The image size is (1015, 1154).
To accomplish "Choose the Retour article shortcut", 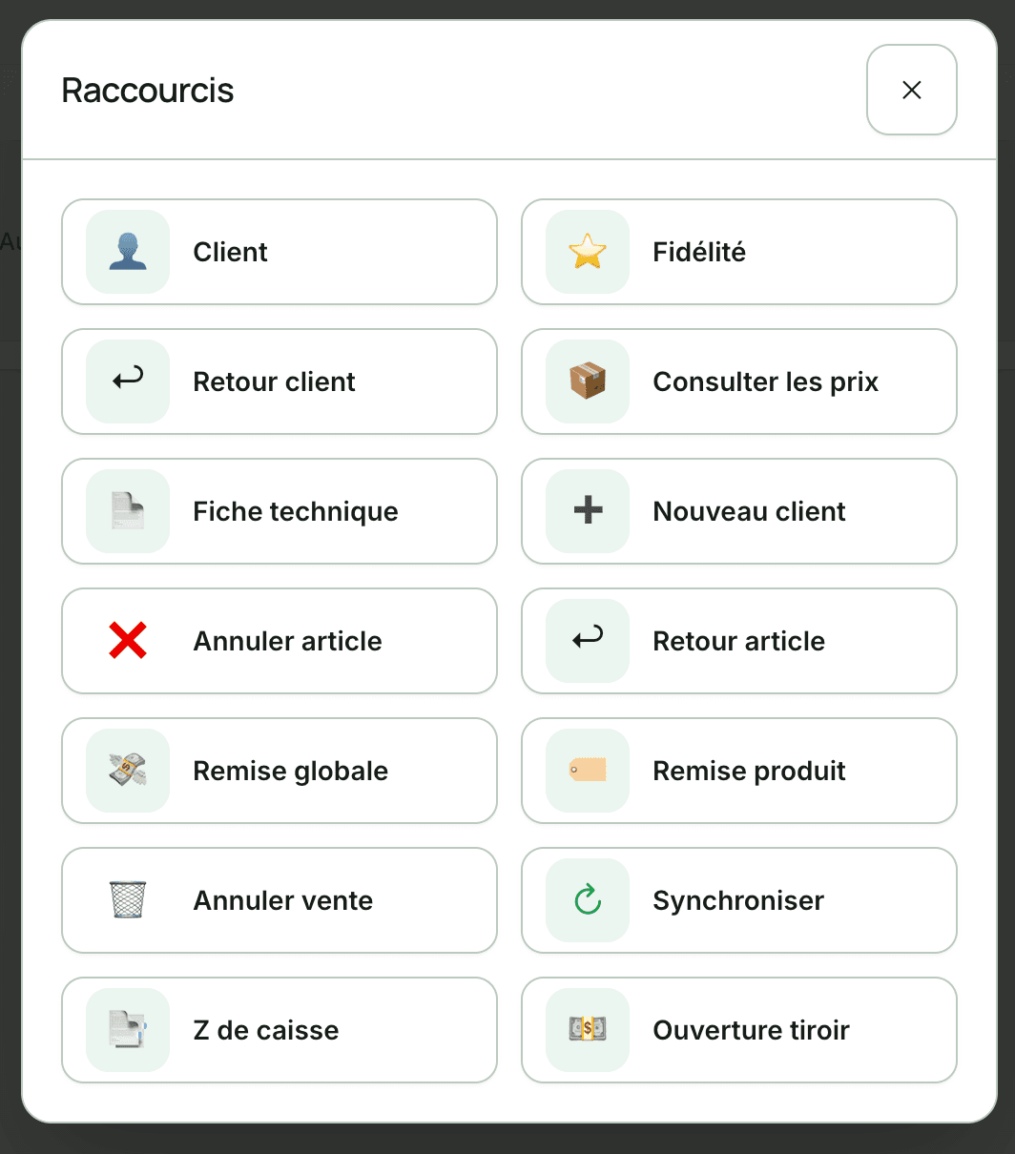I will pyautogui.click(x=739, y=641).
